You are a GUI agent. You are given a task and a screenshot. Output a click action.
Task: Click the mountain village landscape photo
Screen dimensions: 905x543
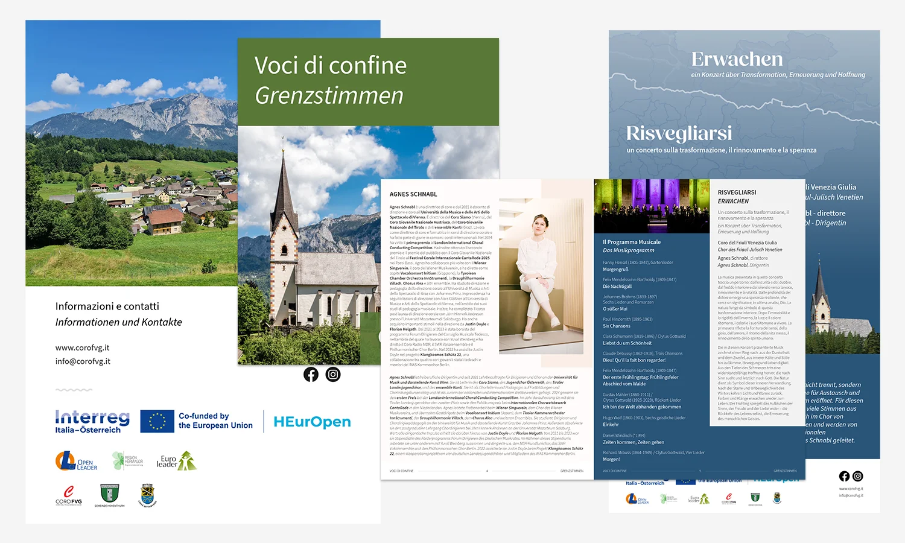[x=132, y=153]
